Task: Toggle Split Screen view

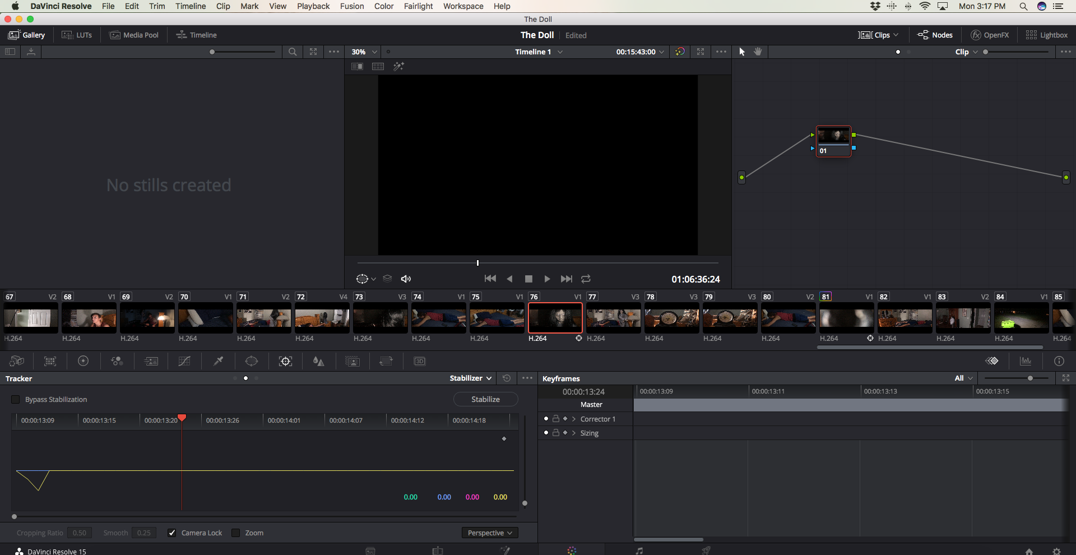Action: [378, 66]
